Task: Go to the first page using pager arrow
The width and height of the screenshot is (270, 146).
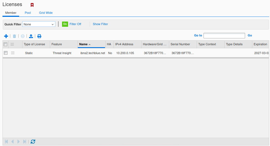Action: coord(6,142)
